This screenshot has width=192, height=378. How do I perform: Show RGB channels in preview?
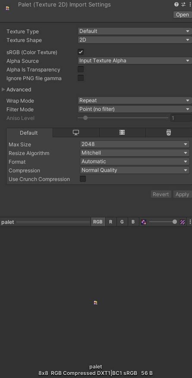[x=98, y=222]
